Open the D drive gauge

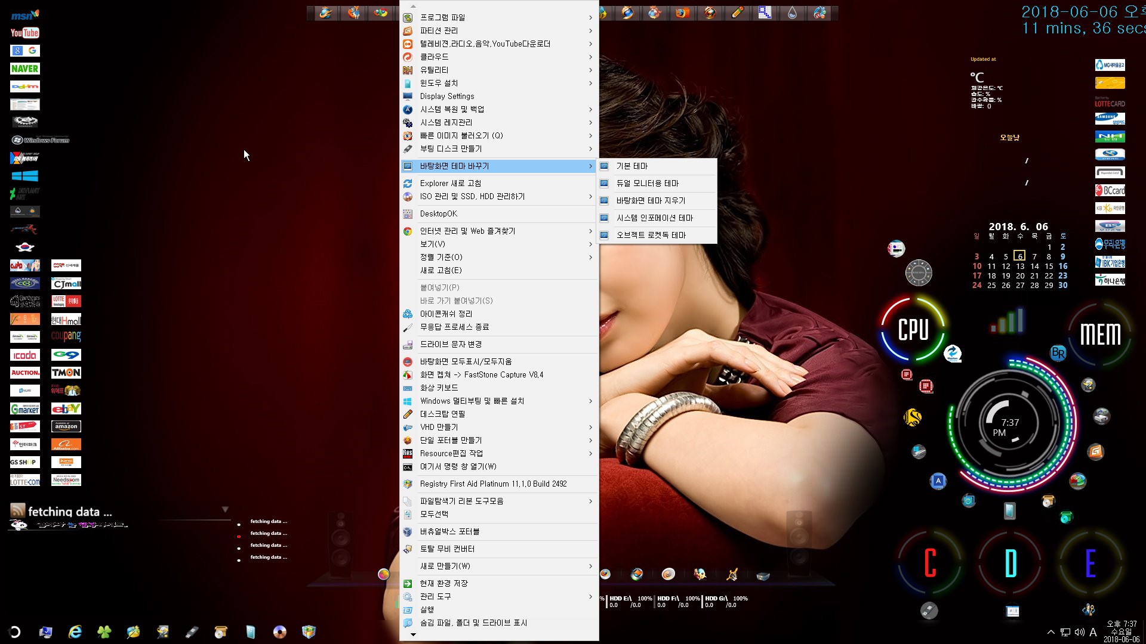1011,563
